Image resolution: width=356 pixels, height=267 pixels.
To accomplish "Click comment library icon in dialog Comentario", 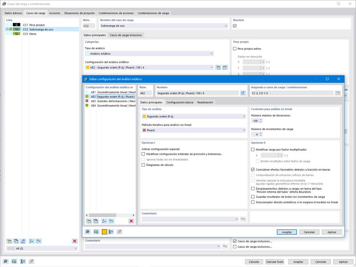I will [x=243, y=219].
